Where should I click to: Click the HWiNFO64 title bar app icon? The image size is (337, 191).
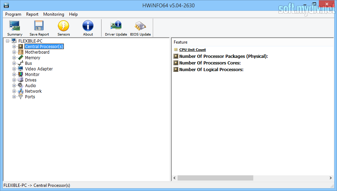pyautogui.click(x=6, y=5)
